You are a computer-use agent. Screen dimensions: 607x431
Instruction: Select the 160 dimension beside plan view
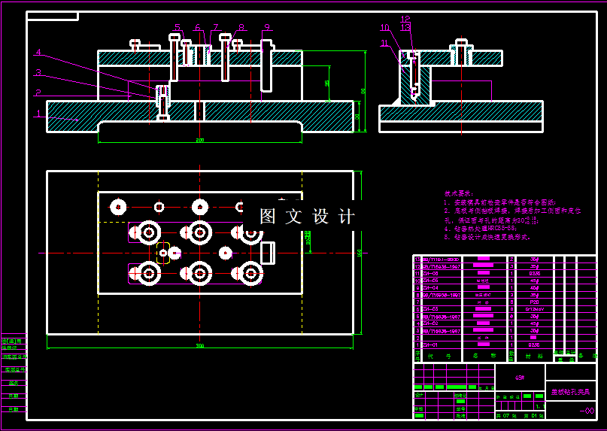pyautogui.click(x=360, y=253)
